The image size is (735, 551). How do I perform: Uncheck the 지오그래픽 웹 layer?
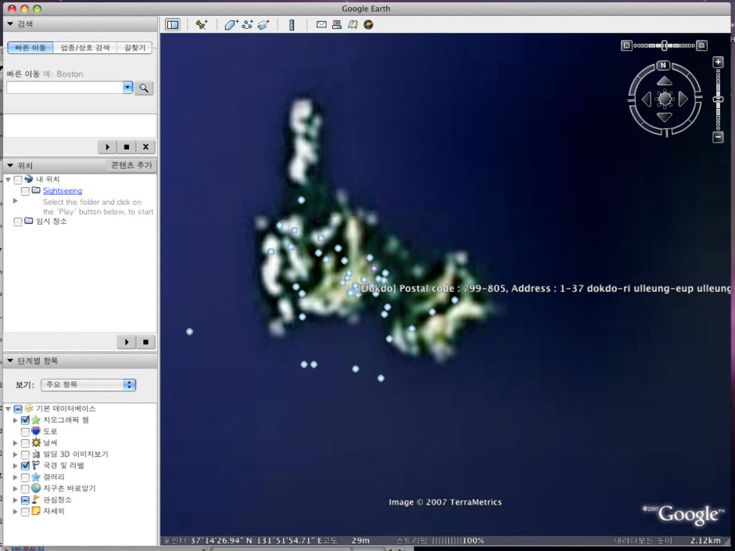coord(25,420)
